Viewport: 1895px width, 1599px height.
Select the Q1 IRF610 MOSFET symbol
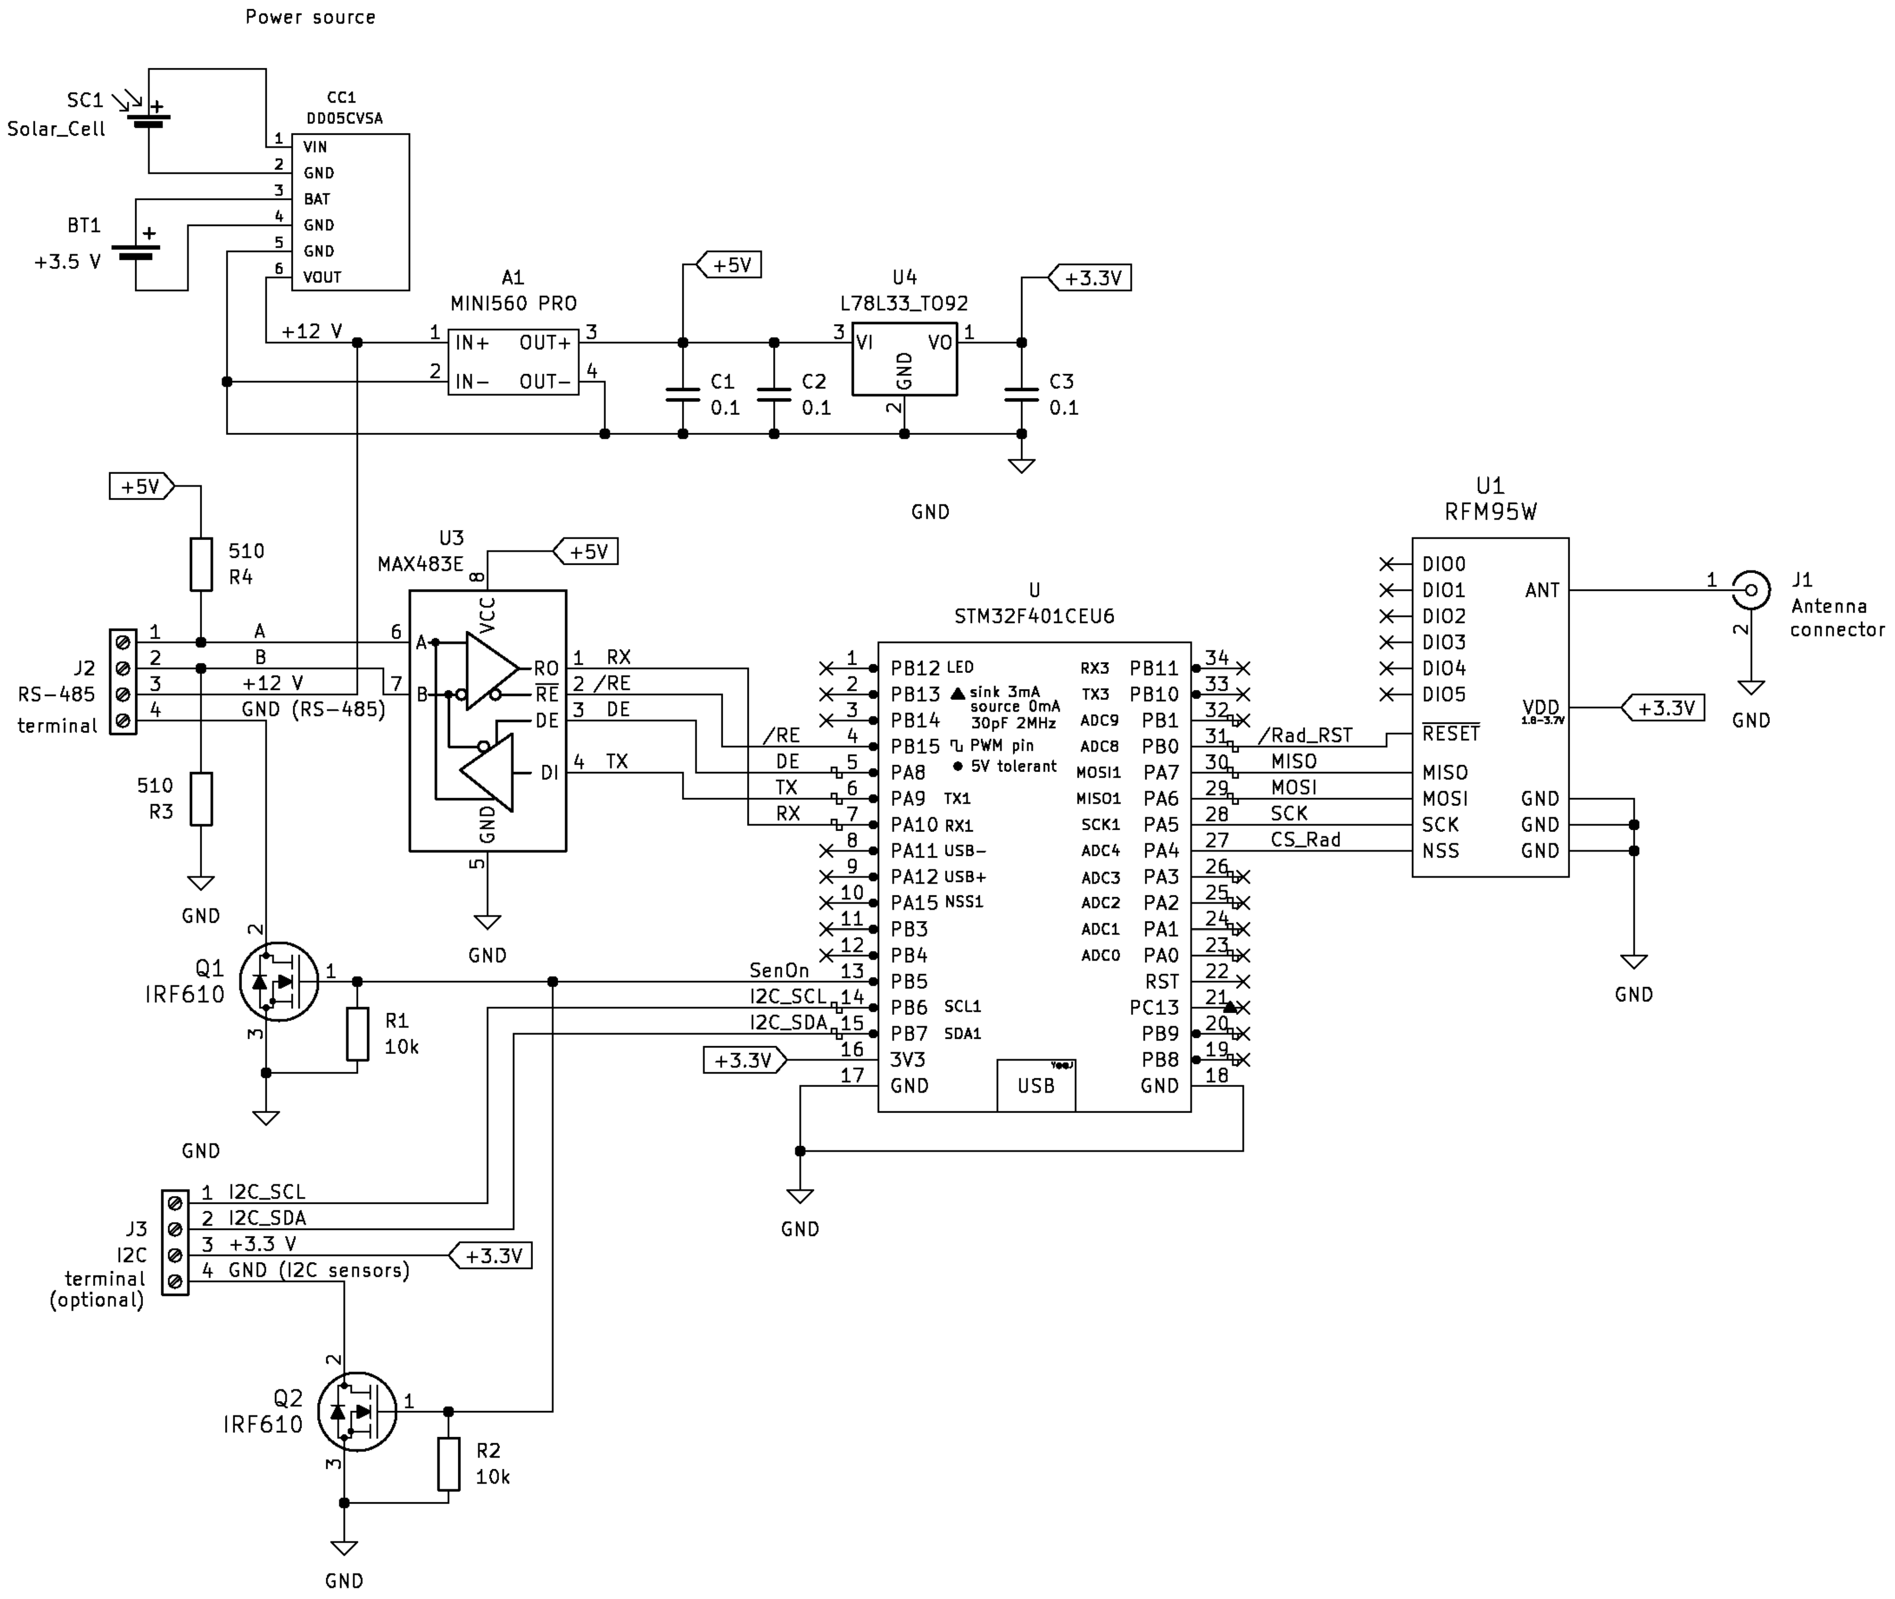pyautogui.click(x=279, y=981)
